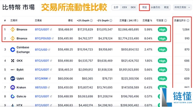This screenshot has height=107, width=193.
Task: Open the Coinbase BTC/USD pair link
Action: click(41, 50)
